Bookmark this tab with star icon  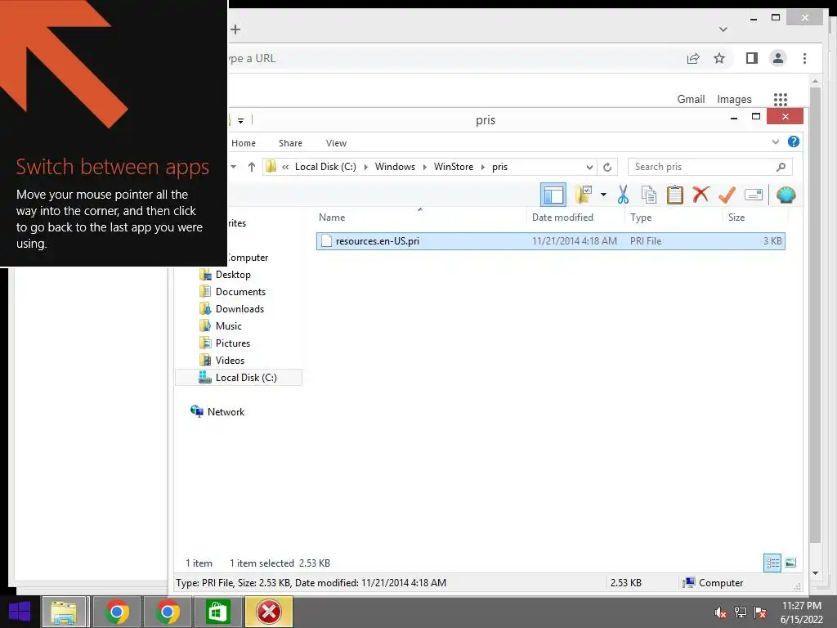pyautogui.click(x=719, y=58)
